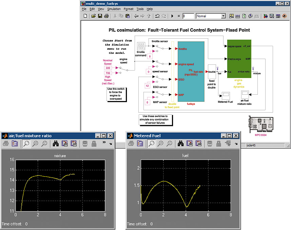Click the Open folder icon in Simulink toolbar

94,16
